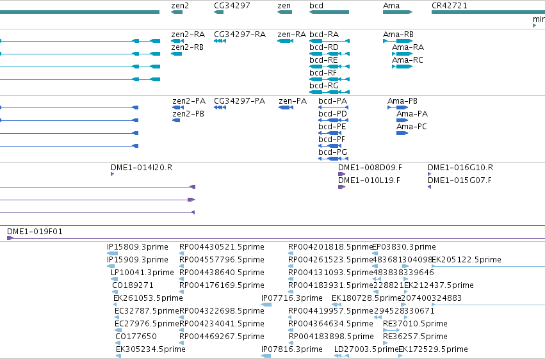Choose the bcd-RE transcript
Viewport: 545px width, 359px height.
[x=330, y=67]
